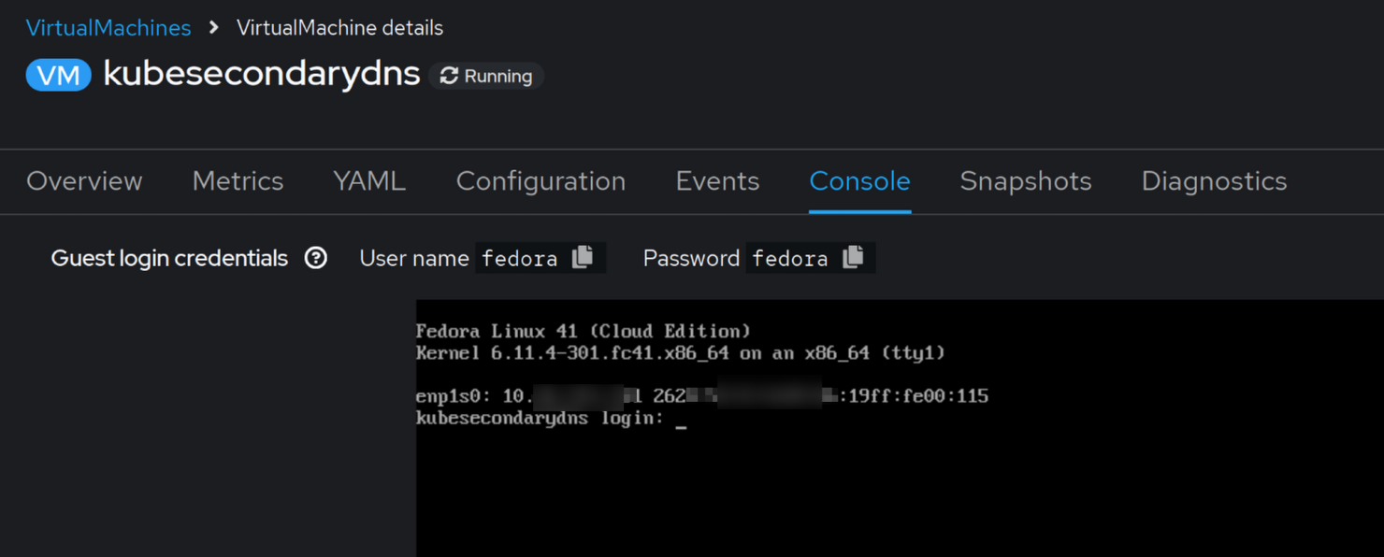The height and width of the screenshot is (557, 1384).
Task: Click the Guest login credentials help icon
Action: [316, 258]
